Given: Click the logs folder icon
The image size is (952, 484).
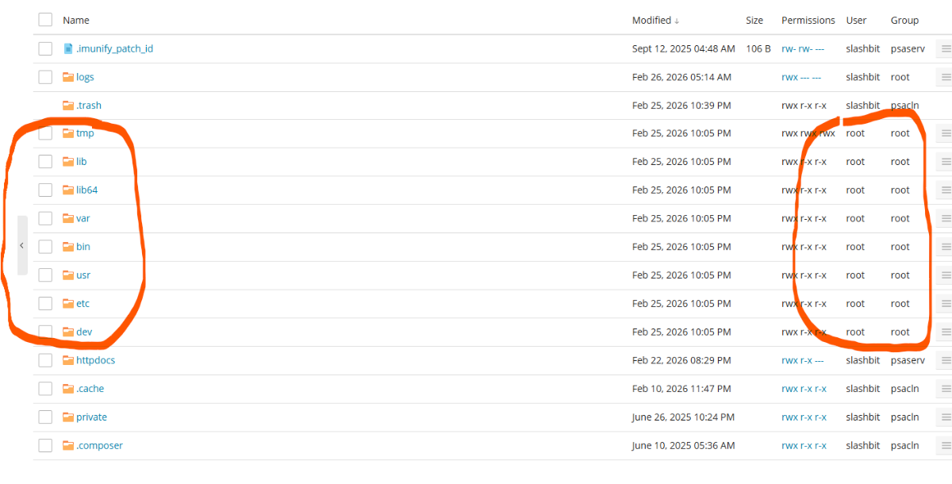Looking at the screenshot, I should pyautogui.click(x=68, y=77).
